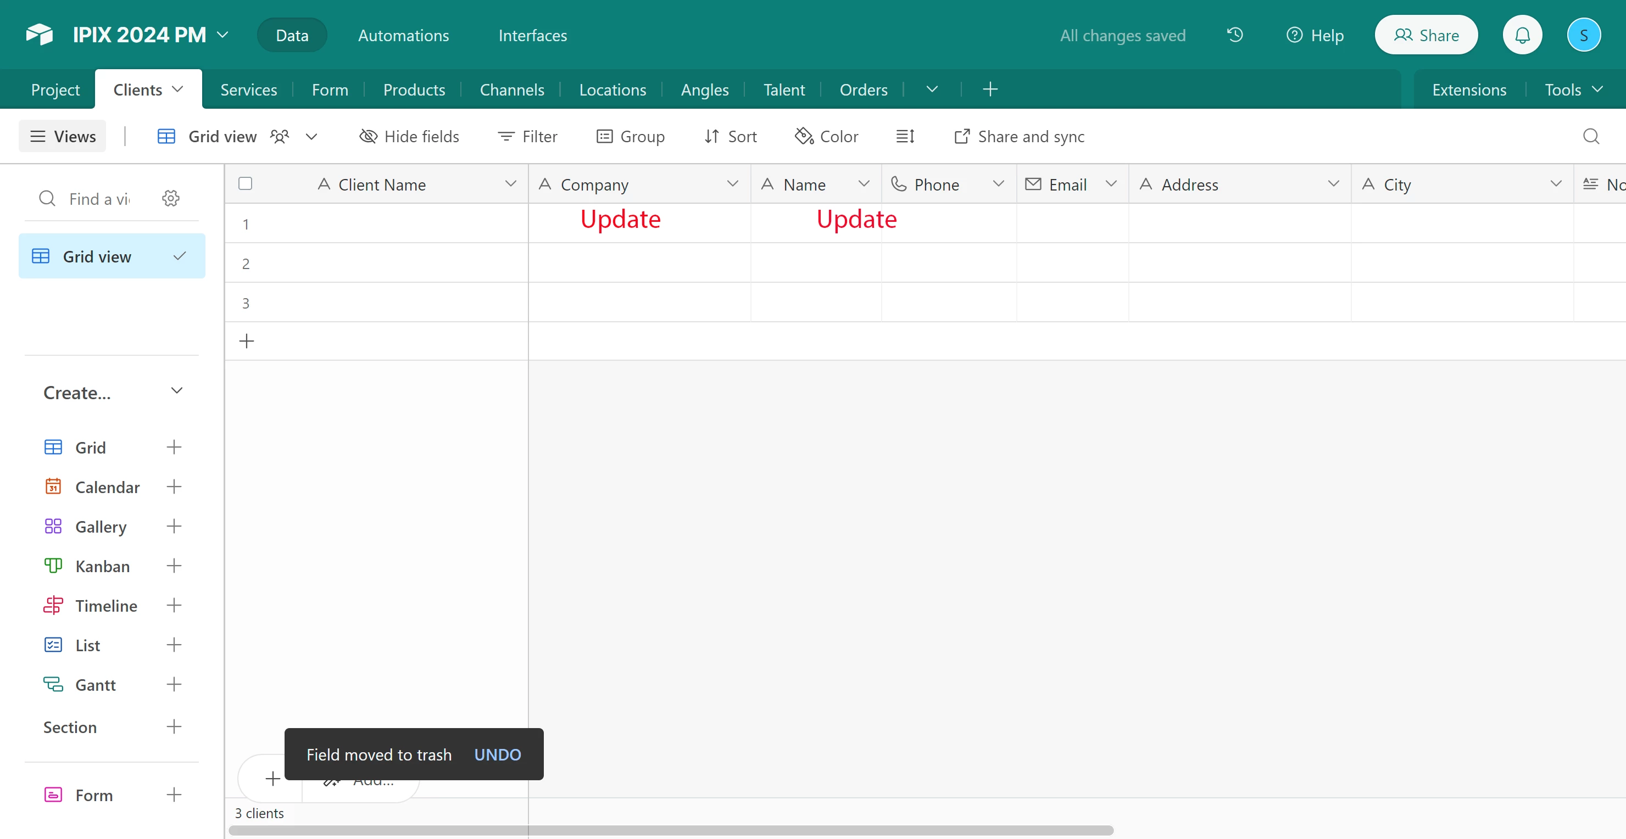Open base history clock icon
This screenshot has width=1626, height=839.
[x=1235, y=35]
